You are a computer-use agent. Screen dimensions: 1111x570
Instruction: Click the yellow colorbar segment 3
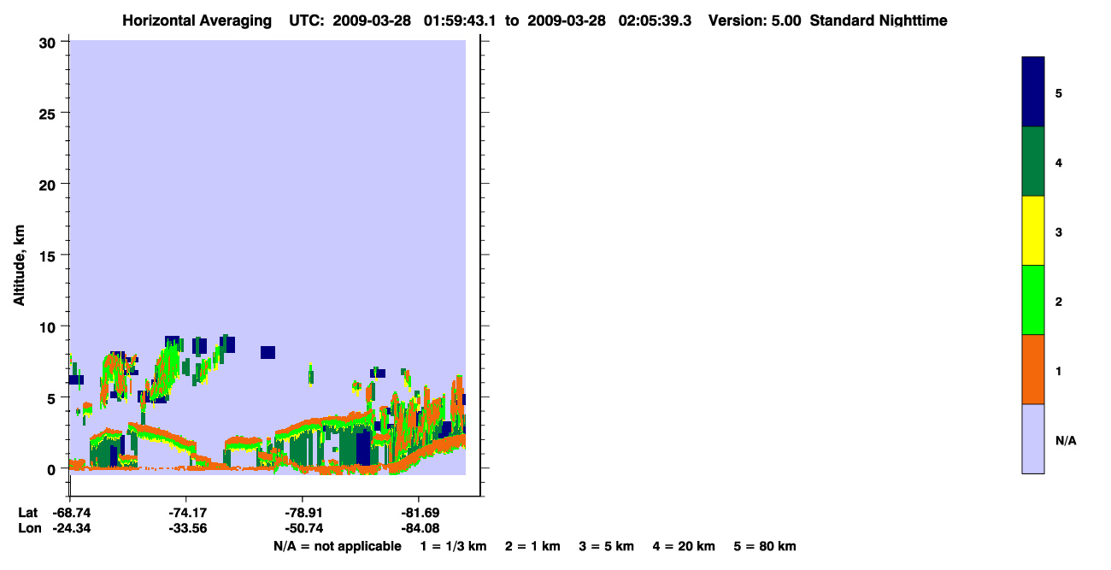1033,231
